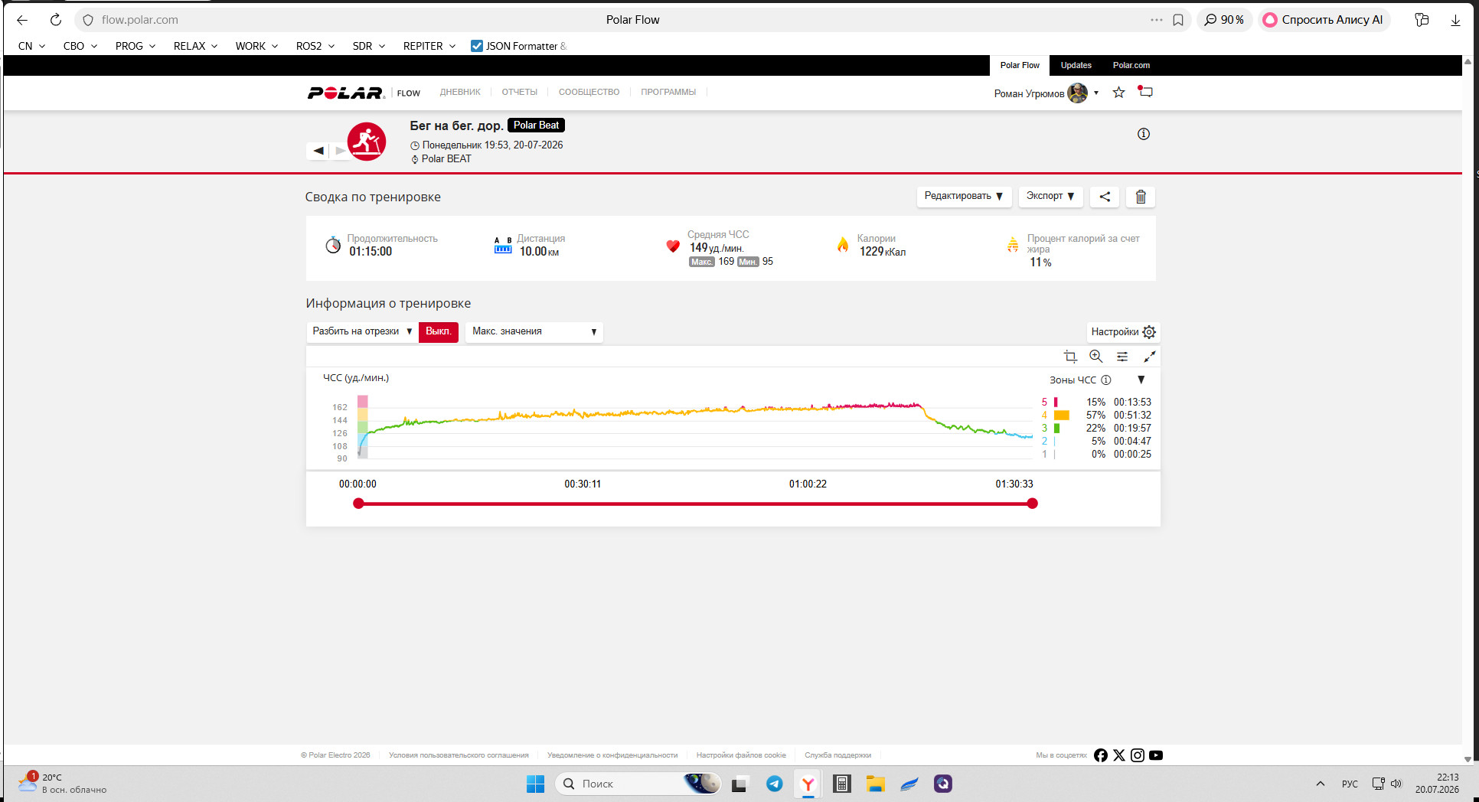Open the Windows Start menu
This screenshot has width=1479, height=802.
pos(535,784)
